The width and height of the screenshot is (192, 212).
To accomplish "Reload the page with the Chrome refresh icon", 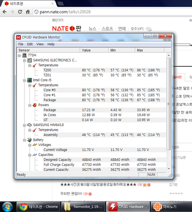I will point(20,12).
